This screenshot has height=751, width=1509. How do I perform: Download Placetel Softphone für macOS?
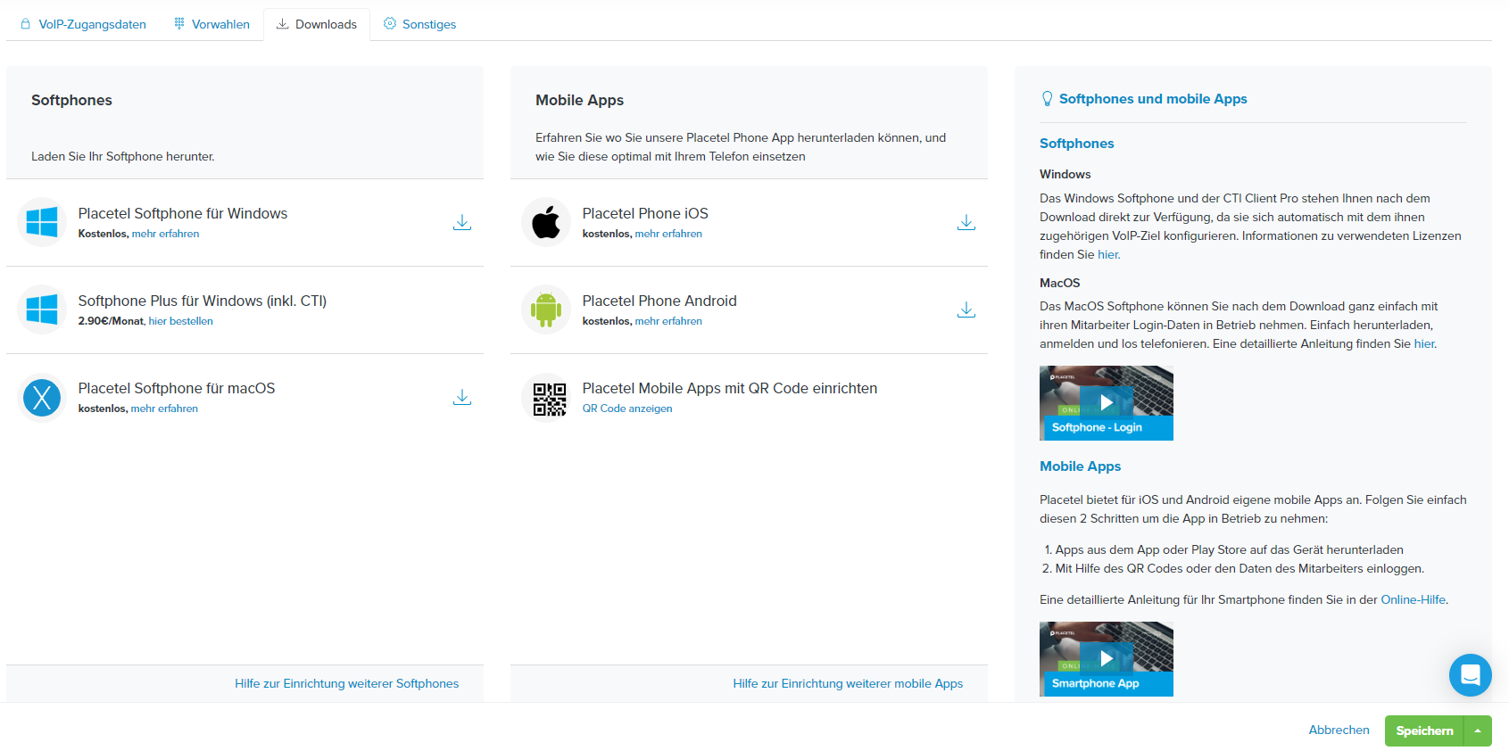pyautogui.click(x=462, y=397)
